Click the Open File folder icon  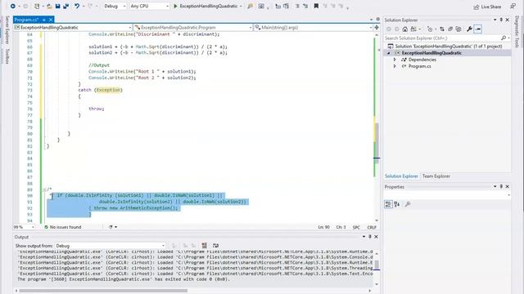click(49, 6)
